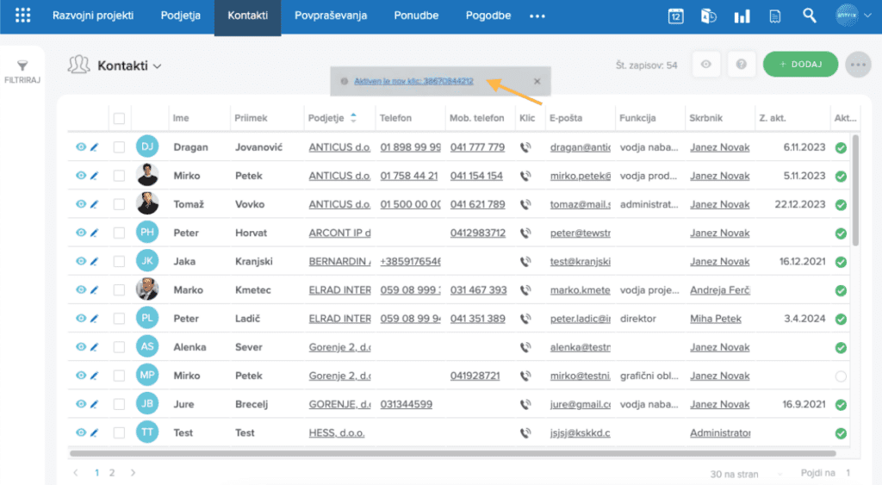Screen dimensions: 882x485
Task: Open the three-dot more options button
Action: [x=858, y=65]
